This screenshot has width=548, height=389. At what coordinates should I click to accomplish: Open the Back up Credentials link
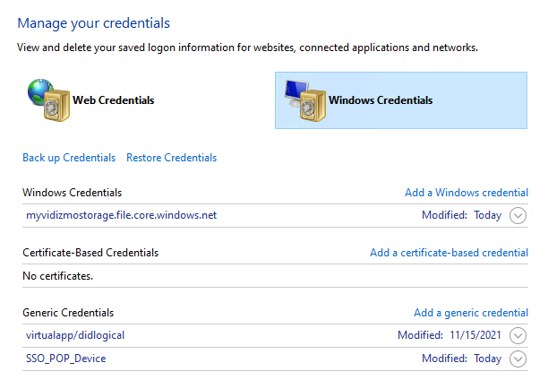tap(69, 158)
